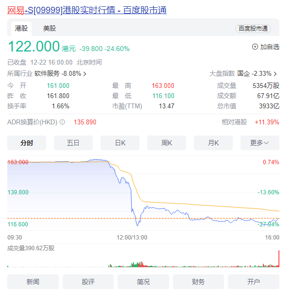Click the 开户 button
This screenshot has height=291, width=292.
[254, 282]
